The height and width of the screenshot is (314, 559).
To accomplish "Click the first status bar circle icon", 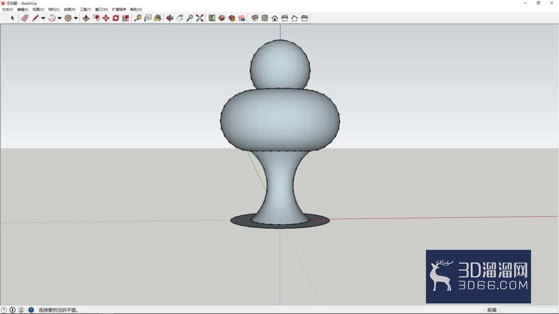I will click(x=4, y=310).
